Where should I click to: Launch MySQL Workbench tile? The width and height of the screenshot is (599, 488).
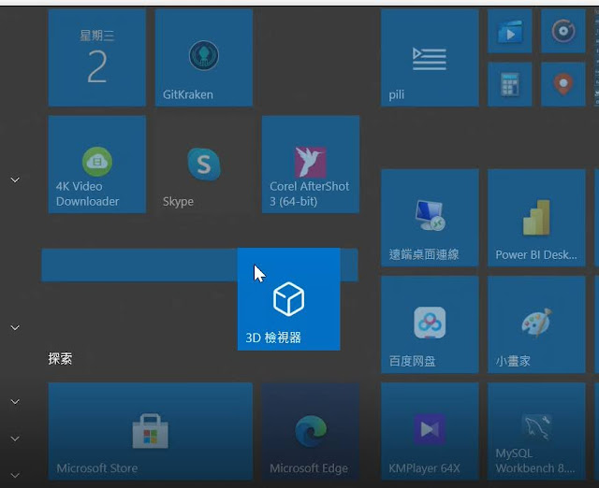tap(536, 431)
